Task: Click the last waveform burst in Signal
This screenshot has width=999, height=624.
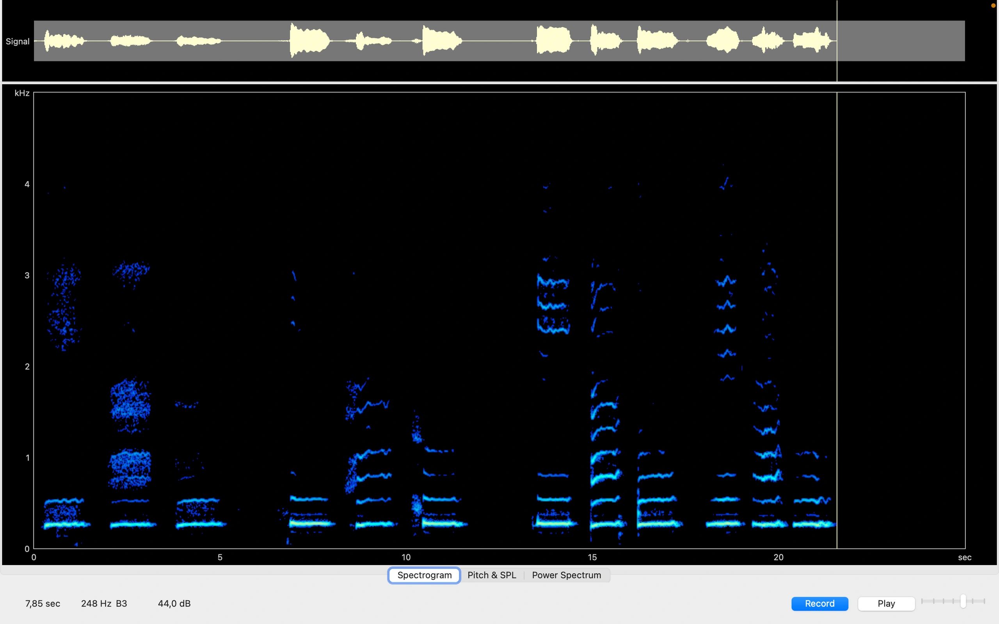Action: pos(811,41)
